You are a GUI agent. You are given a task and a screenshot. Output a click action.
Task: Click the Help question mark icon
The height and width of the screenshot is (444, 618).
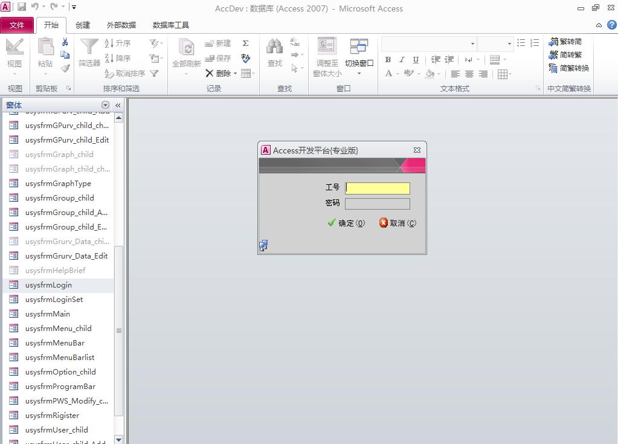click(612, 25)
